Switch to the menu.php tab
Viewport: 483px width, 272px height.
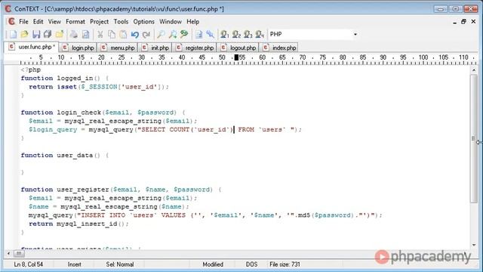[118, 48]
